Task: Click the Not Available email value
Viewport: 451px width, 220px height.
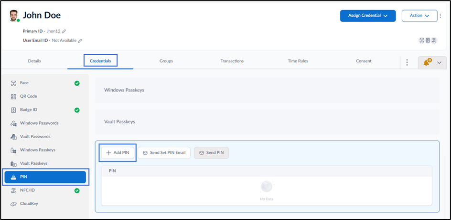Action: (x=64, y=41)
